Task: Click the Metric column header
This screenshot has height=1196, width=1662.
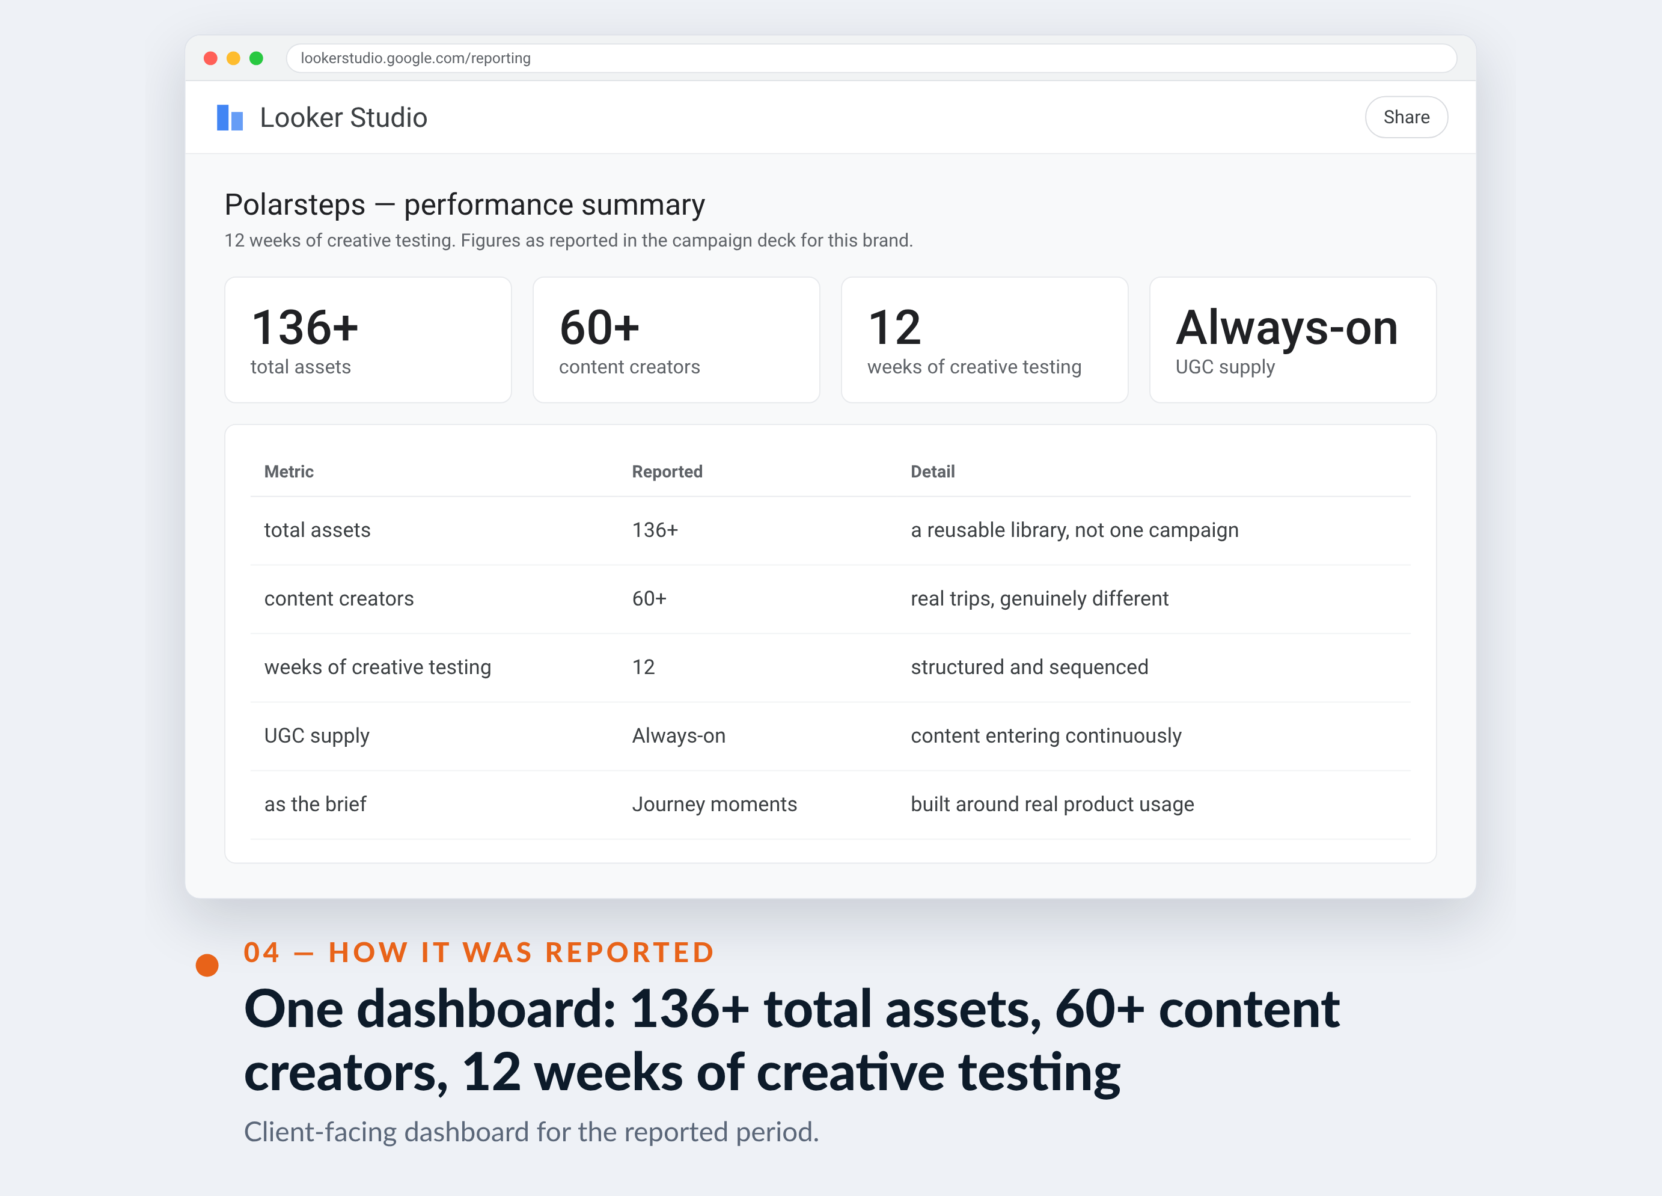Action: (x=289, y=471)
